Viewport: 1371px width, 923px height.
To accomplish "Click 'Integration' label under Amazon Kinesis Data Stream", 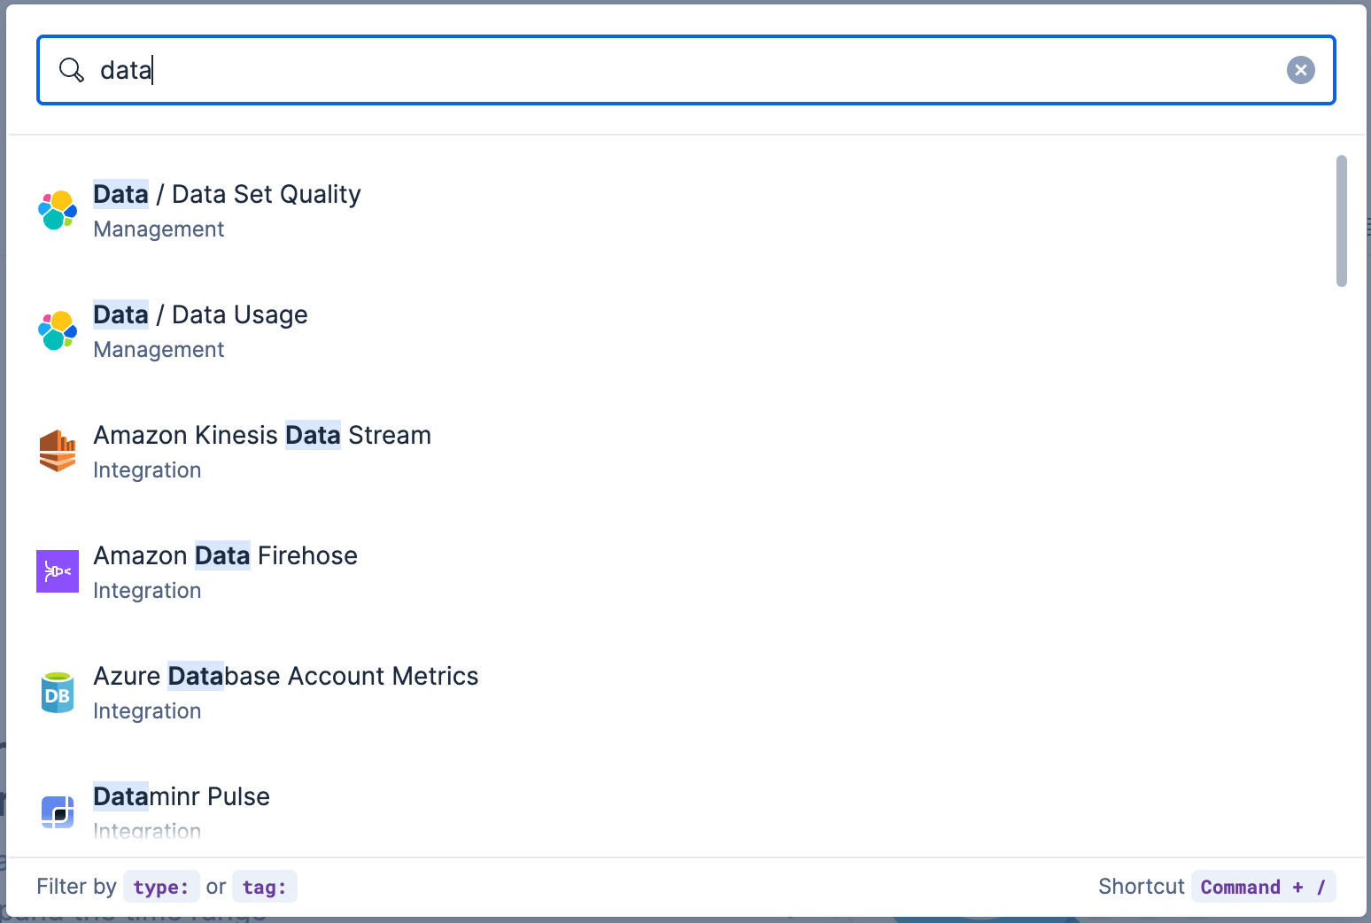I will tap(147, 470).
